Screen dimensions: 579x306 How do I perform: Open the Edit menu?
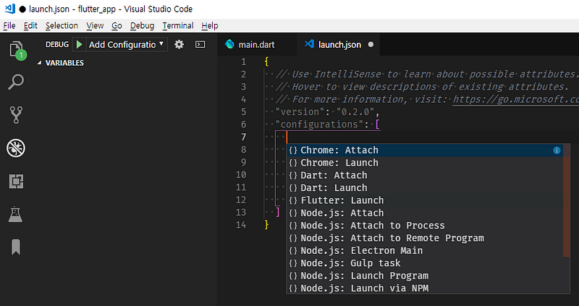pos(30,26)
